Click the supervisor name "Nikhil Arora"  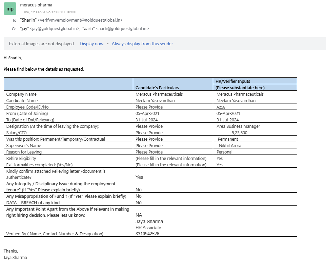pos(230,145)
